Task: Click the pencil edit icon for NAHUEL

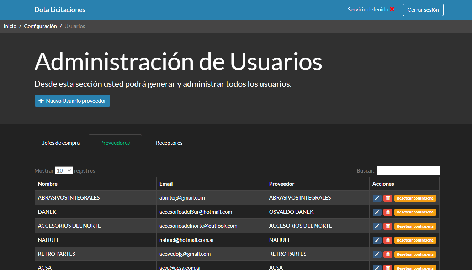Action: point(377,240)
